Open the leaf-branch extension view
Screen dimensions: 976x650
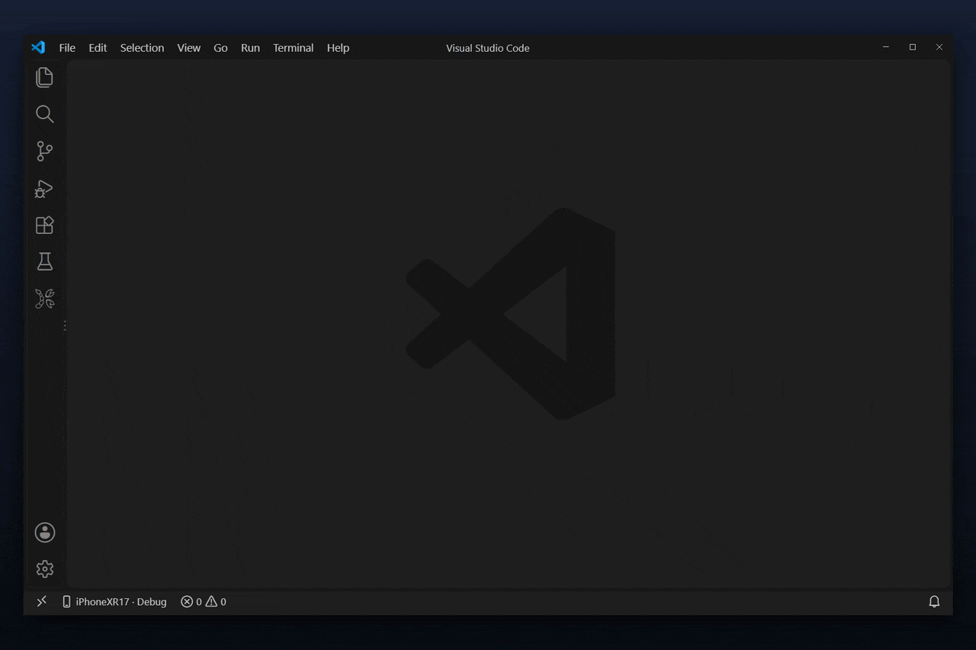tap(44, 298)
